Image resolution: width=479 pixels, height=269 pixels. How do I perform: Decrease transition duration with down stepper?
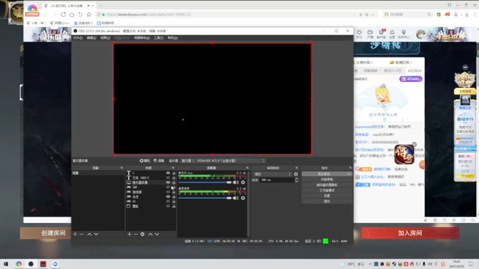click(296, 182)
